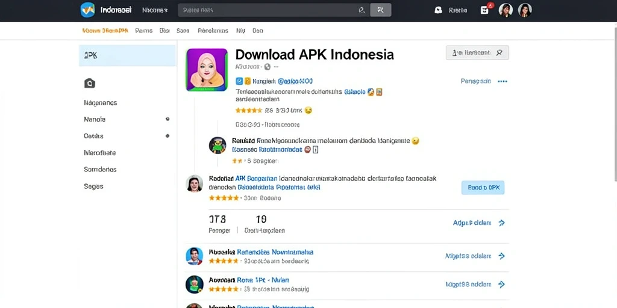Open the white icon left of 'Rastia'
This screenshot has width=617, height=308.
pos(439,10)
